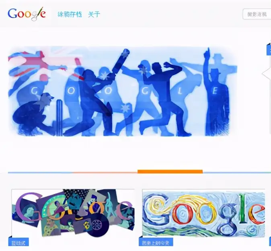
Task: Select the highlighted orange timeline segment
Action: 170,171
